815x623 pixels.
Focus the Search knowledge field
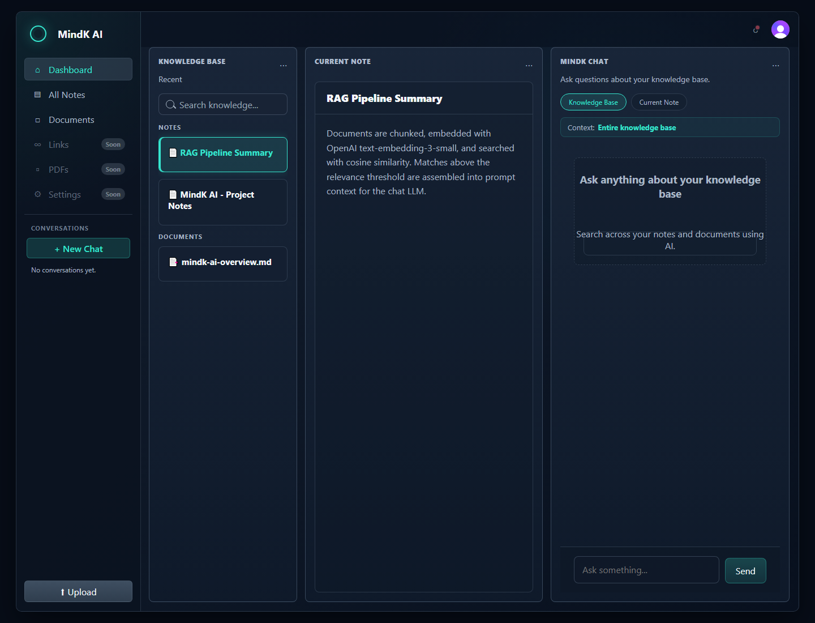coord(223,104)
